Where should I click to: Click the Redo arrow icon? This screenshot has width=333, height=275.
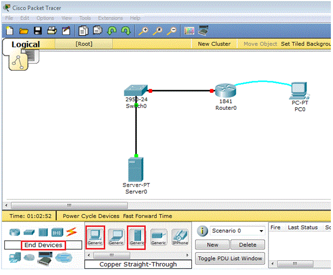(x=126, y=31)
